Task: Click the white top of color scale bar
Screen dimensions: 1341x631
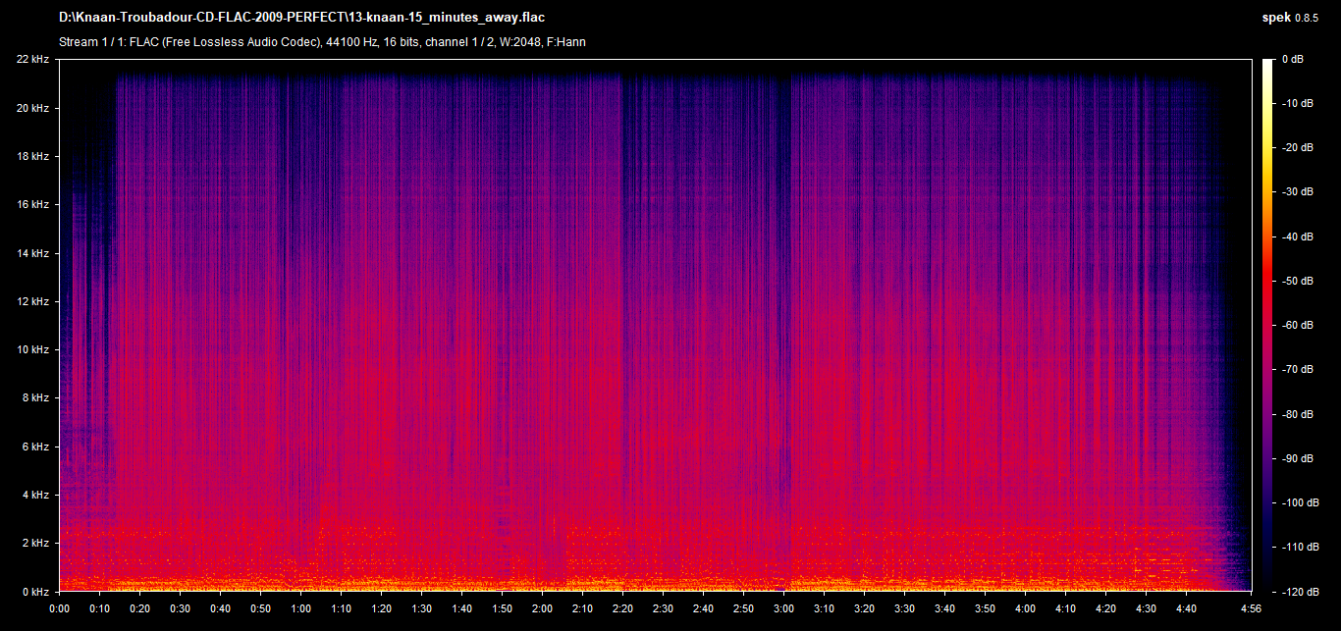Action: pyautogui.click(x=1268, y=65)
